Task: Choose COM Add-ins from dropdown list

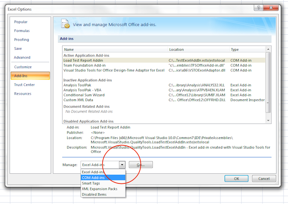Action: (x=103, y=177)
